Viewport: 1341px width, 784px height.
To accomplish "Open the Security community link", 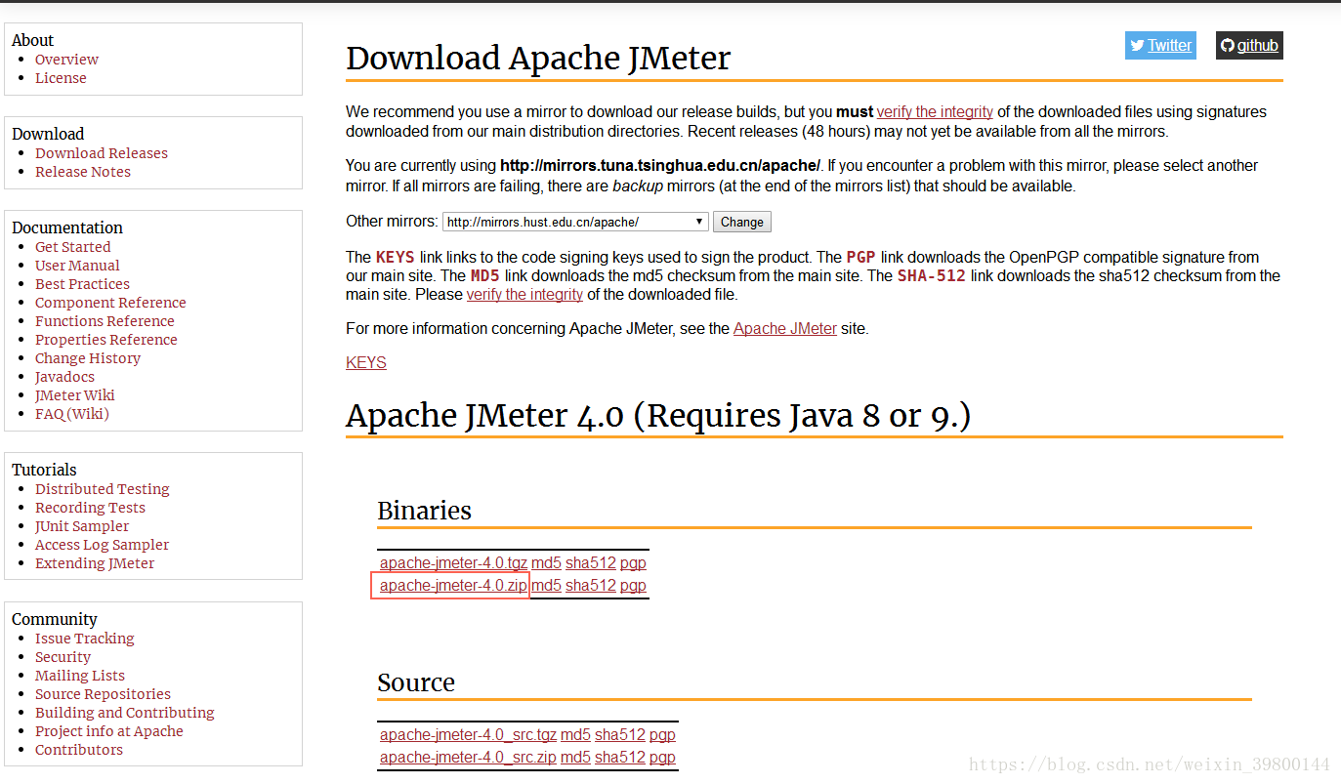I will tap(63, 657).
